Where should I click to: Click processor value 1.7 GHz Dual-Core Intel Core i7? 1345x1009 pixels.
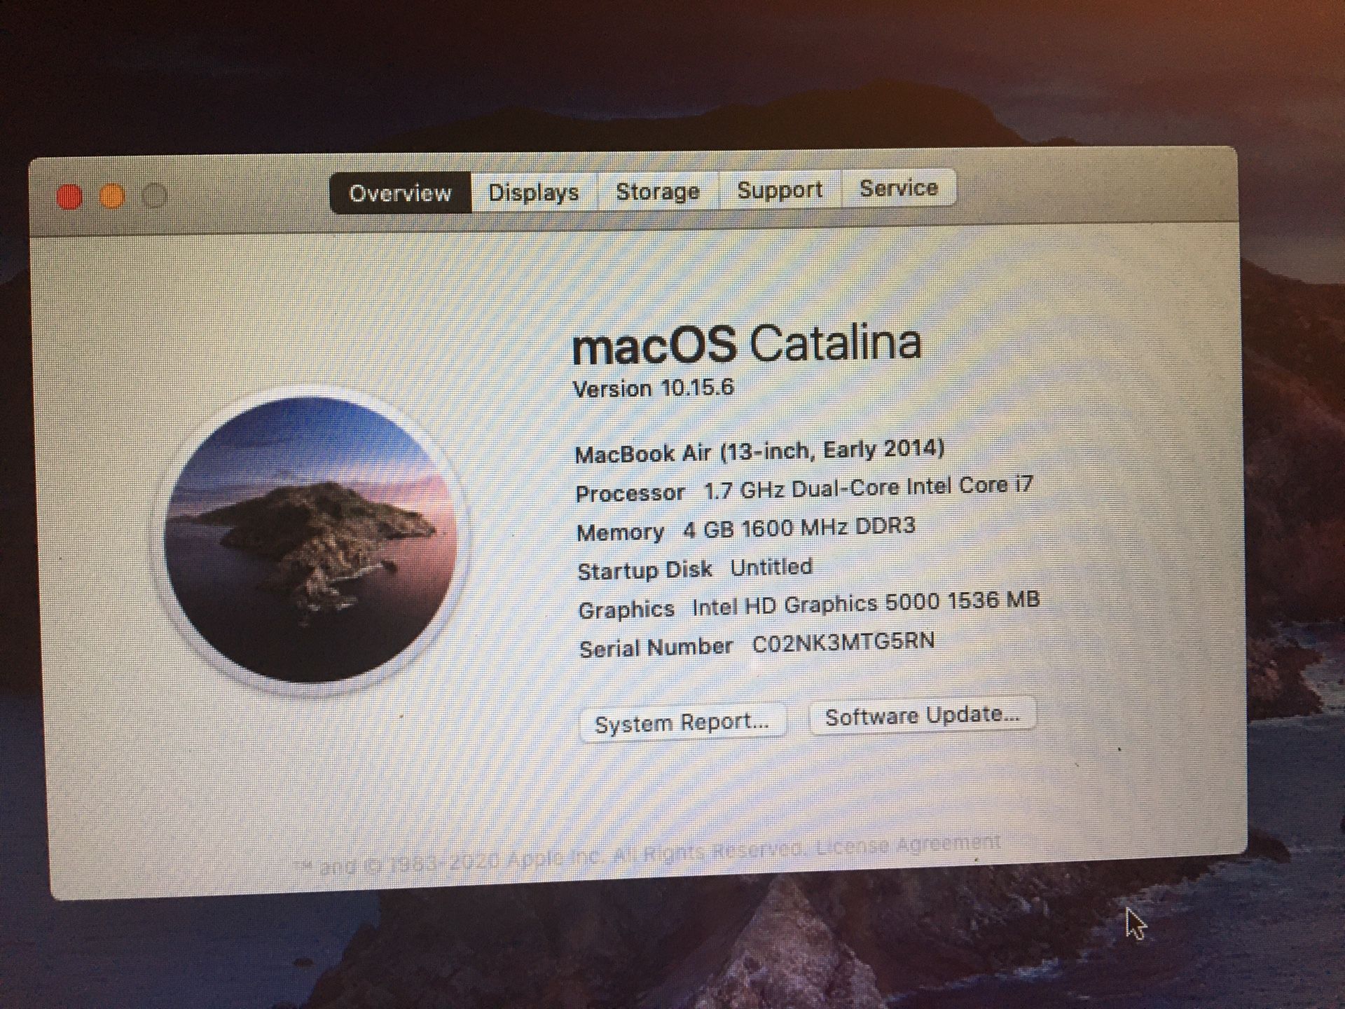[x=868, y=487]
